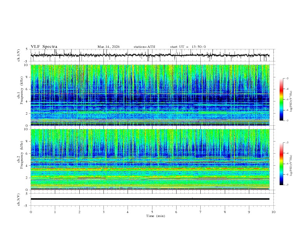Click the "VLF Spectra" plot title
This screenshot has height=238, width=308.
(44, 47)
